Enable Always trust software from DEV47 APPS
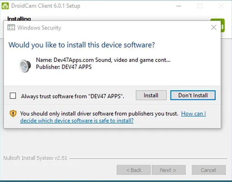232x182 pixels. point(13,96)
